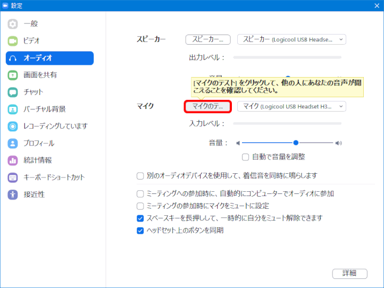384x288 pixels.
Task: Click the 入力レベル： label text
Action: pos(207,124)
